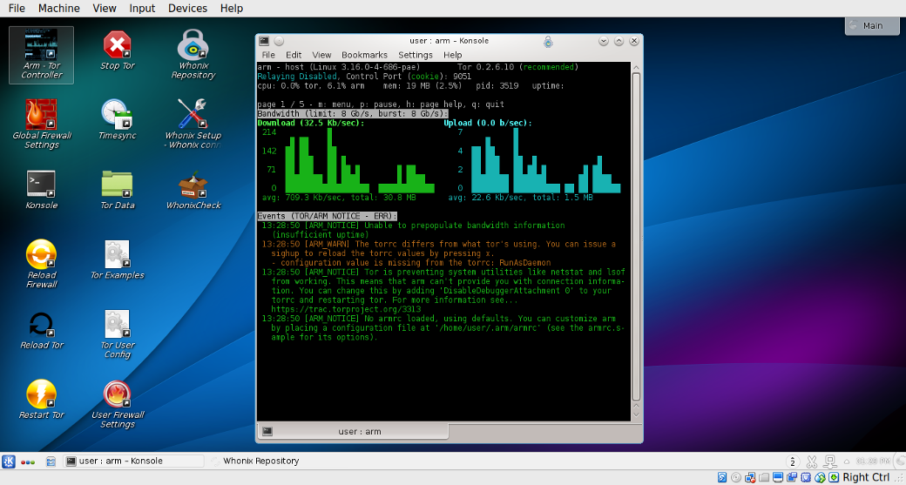Click the Main desktop toolbox button
Screen dimensions: 906x485
[872, 25]
